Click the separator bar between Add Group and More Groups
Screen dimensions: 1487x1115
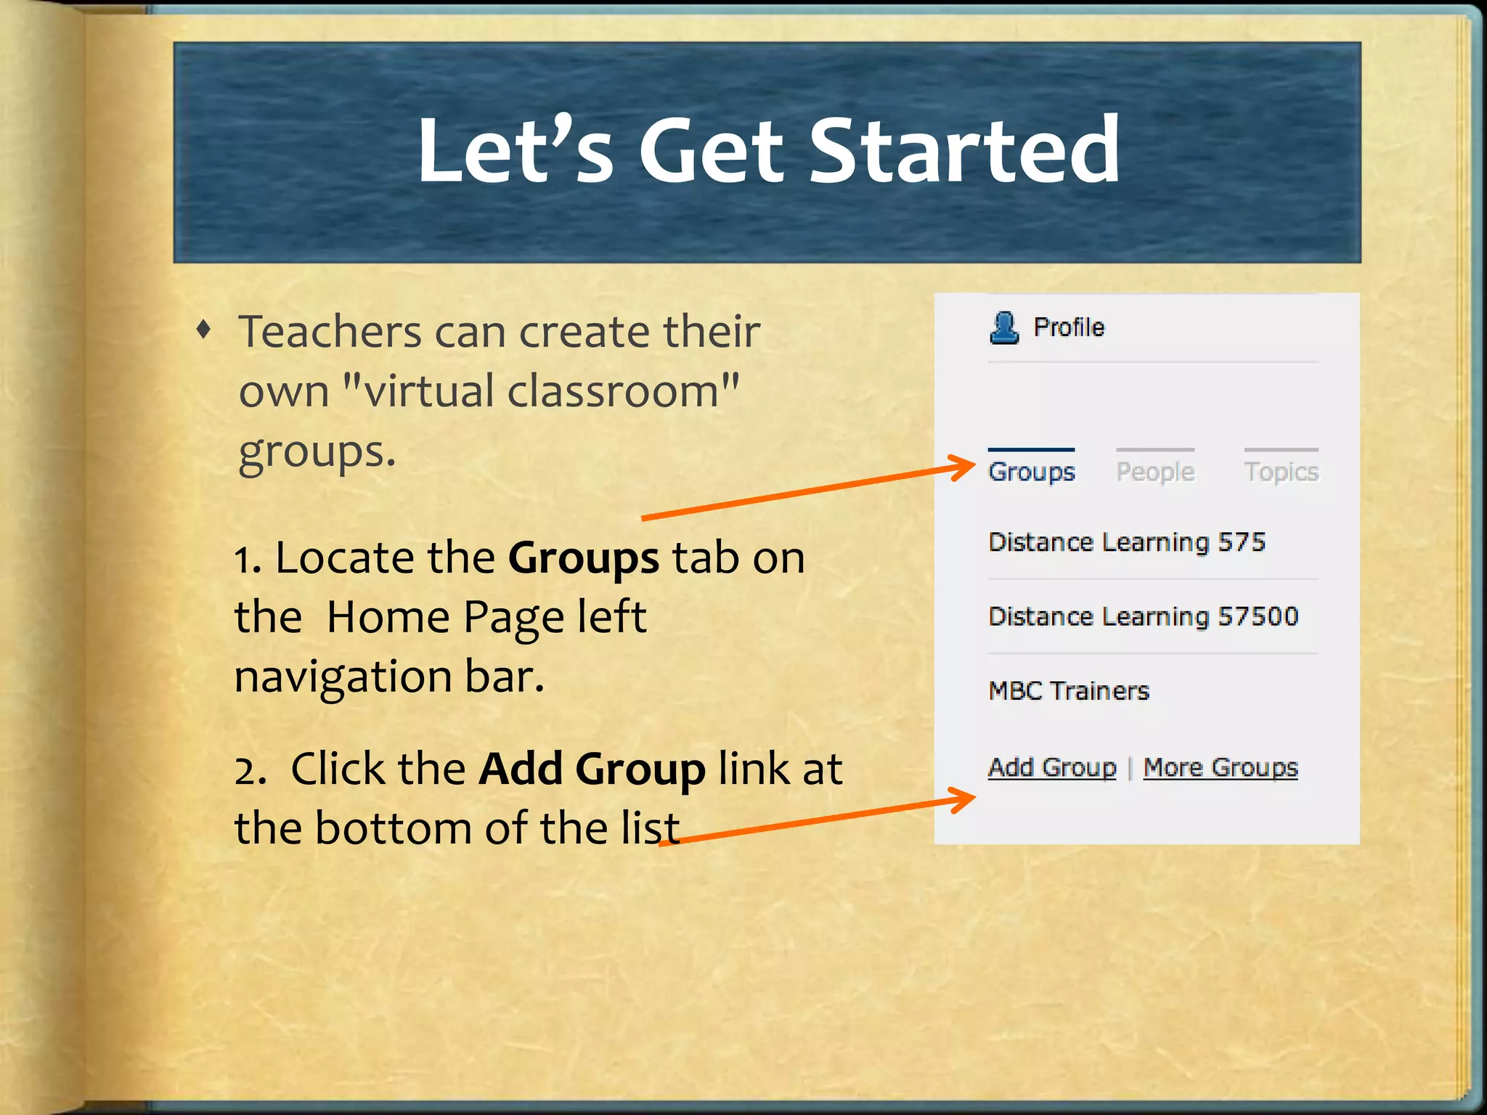tap(1130, 768)
